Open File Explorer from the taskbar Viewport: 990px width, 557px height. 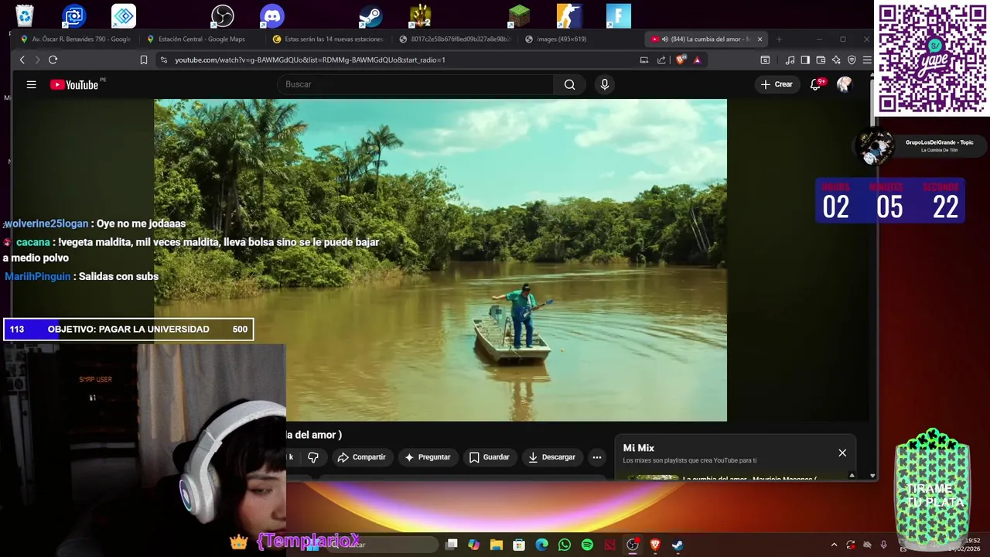tap(497, 545)
